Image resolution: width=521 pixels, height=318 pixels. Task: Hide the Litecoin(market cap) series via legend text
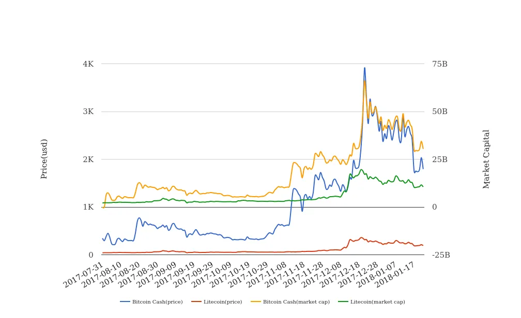click(x=377, y=301)
